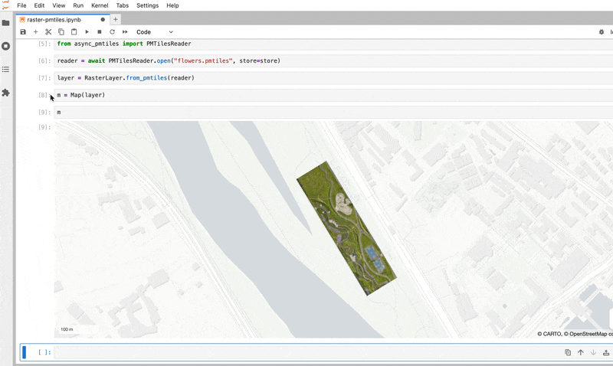
Task: Click the satellite imagery overlay on the map
Action: [x=346, y=230]
